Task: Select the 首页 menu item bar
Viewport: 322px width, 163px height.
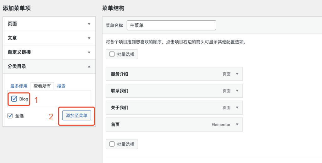Action: pos(174,124)
